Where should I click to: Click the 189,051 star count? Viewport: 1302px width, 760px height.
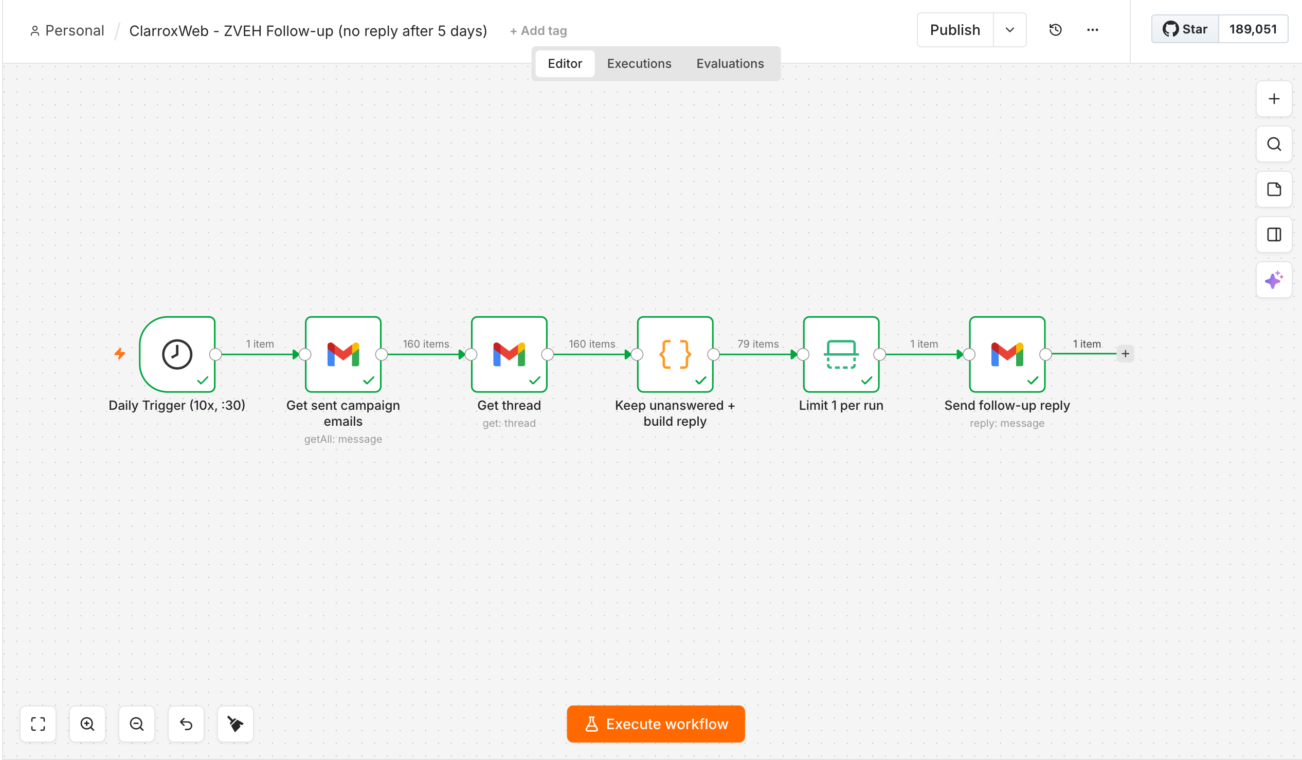[x=1253, y=29]
